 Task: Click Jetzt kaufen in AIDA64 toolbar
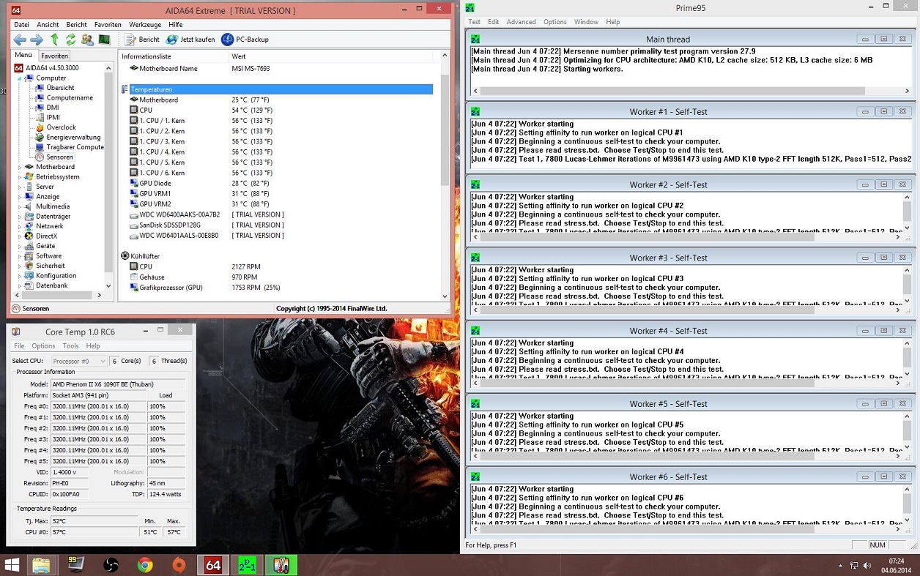point(190,40)
